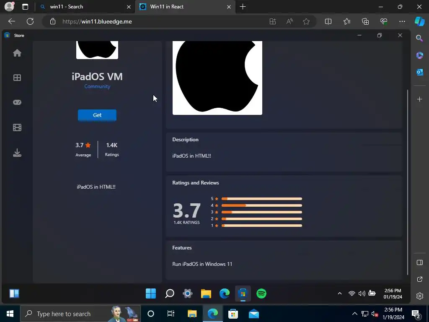Open the Store Downloads section
This screenshot has height=322, width=429.
[17, 153]
